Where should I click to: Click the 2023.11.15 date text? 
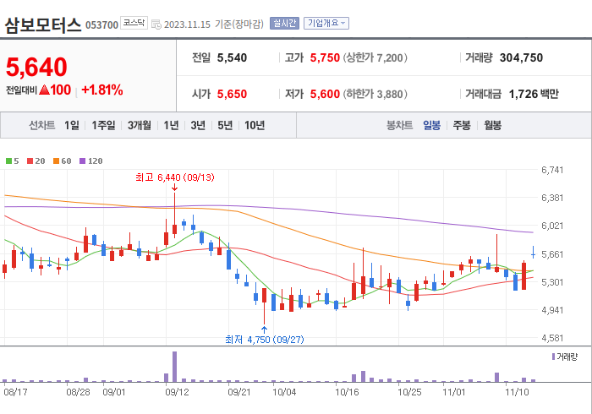coord(187,25)
